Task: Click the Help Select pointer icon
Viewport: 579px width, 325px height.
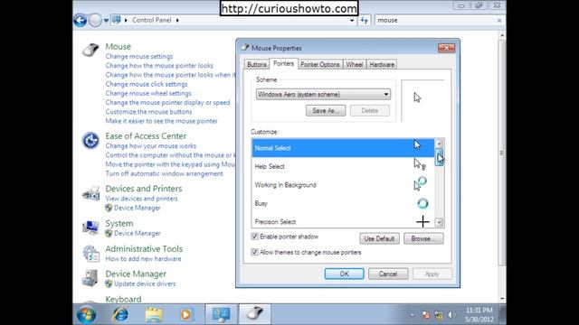Action: pyautogui.click(x=420, y=164)
